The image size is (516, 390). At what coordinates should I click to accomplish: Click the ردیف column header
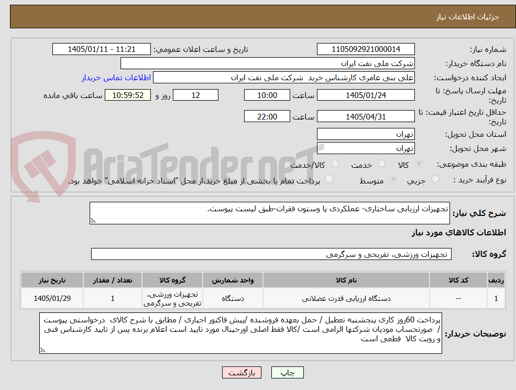[x=496, y=280]
